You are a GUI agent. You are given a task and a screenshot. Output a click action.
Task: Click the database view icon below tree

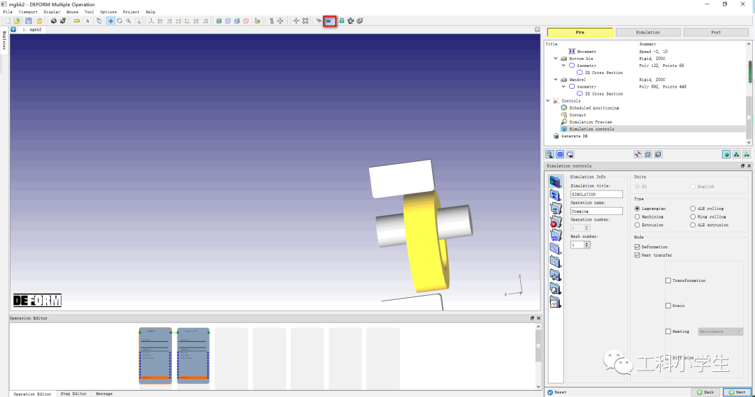coord(549,154)
